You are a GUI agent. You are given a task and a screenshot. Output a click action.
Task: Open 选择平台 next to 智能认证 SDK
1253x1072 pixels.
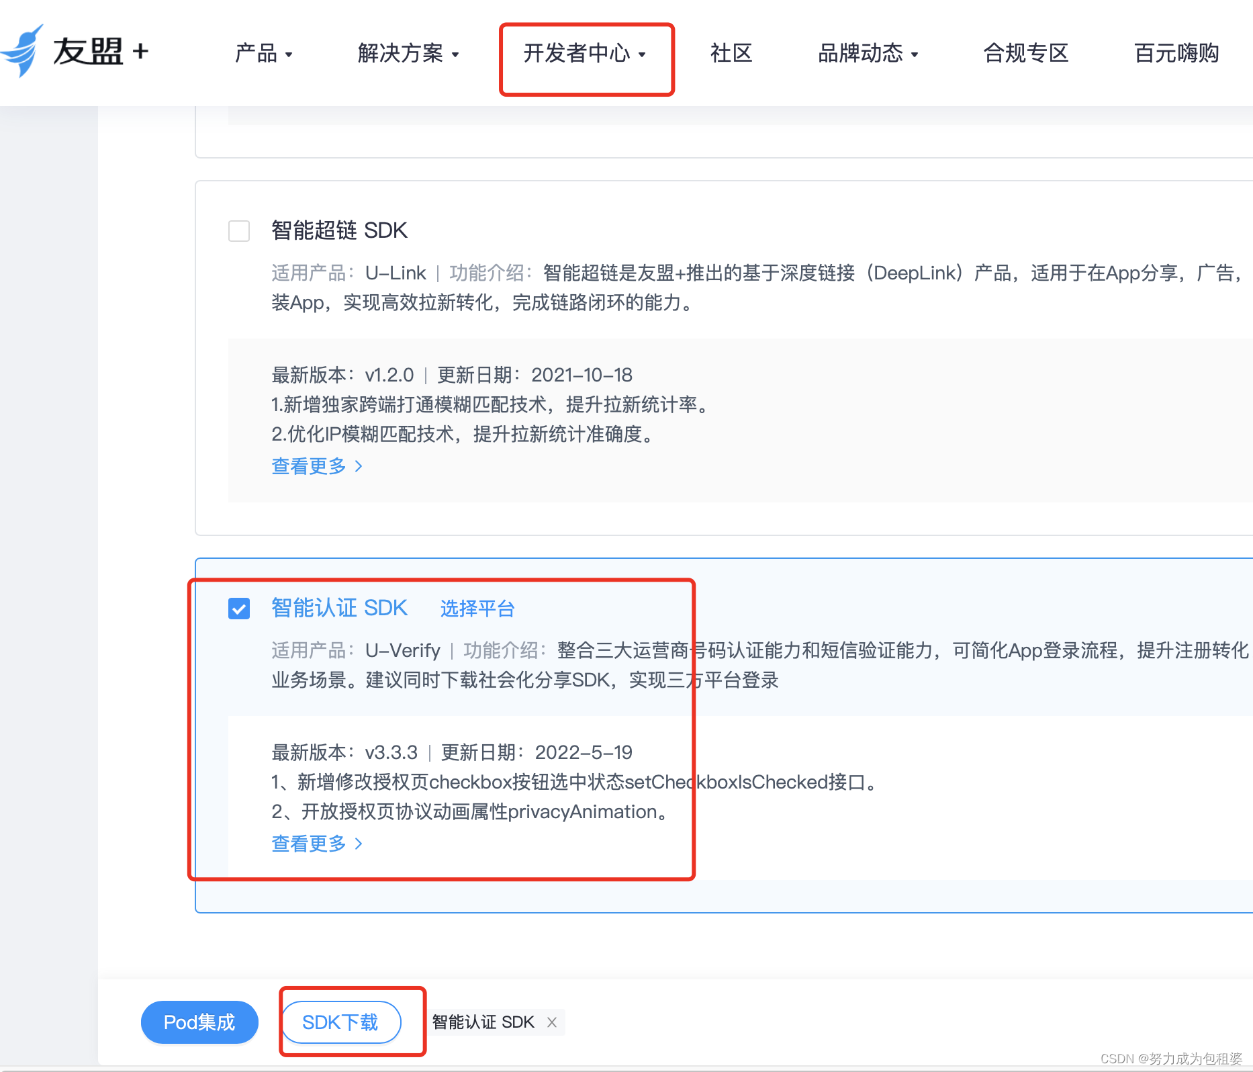(477, 609)
